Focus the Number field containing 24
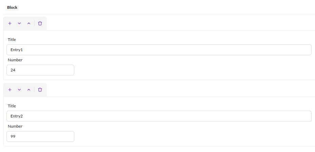315x152 pixels. (x=40, y=70)
